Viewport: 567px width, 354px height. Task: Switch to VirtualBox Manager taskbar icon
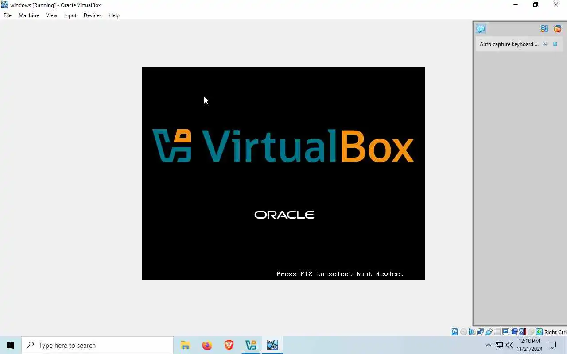pyautogui.click(x=251, y=345)
